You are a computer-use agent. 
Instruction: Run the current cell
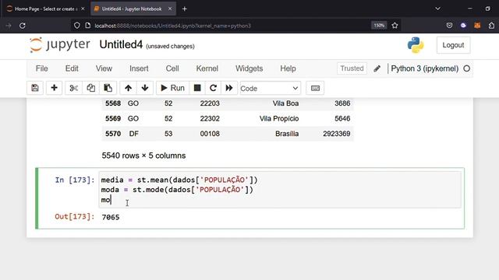click(x=172, y=88)
